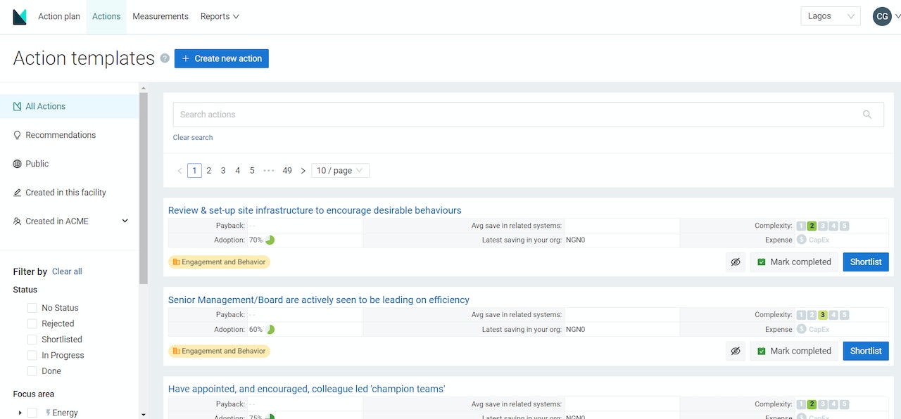Hide the Review & set-up site infrastructure action
Viewport: 901px width, 419px height.
click(x=736, y=262)
